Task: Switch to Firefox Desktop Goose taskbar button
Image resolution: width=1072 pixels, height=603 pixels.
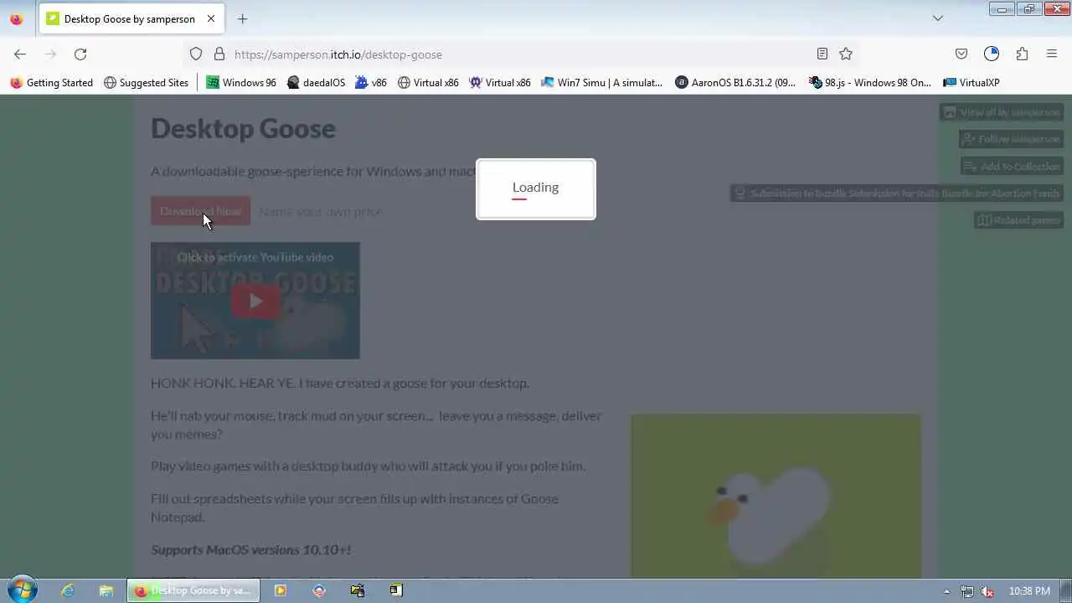Action: pyautogui.click(x=193, y=590)
